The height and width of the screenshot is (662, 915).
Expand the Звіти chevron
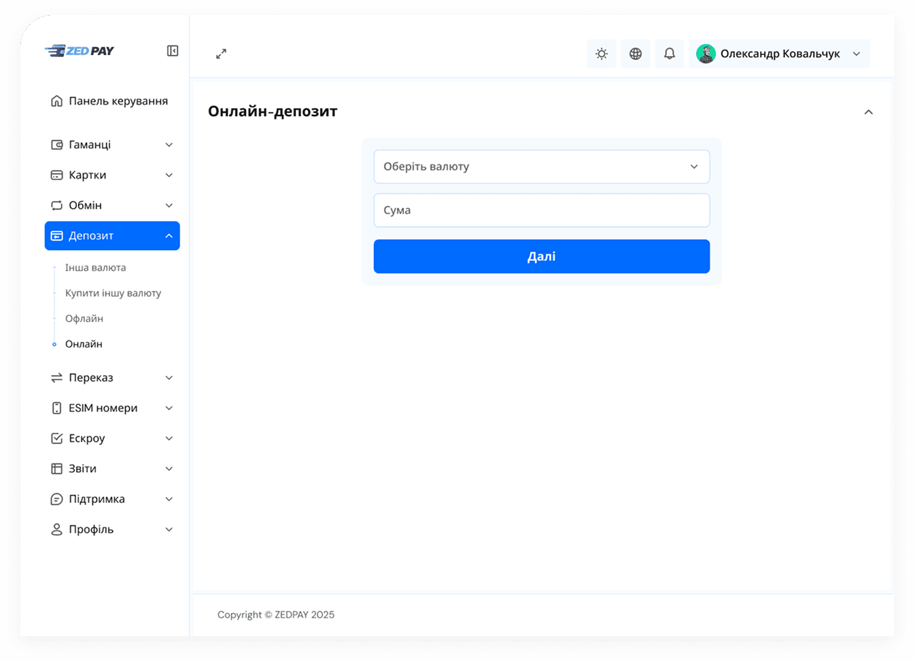click(x=169, y=469)
